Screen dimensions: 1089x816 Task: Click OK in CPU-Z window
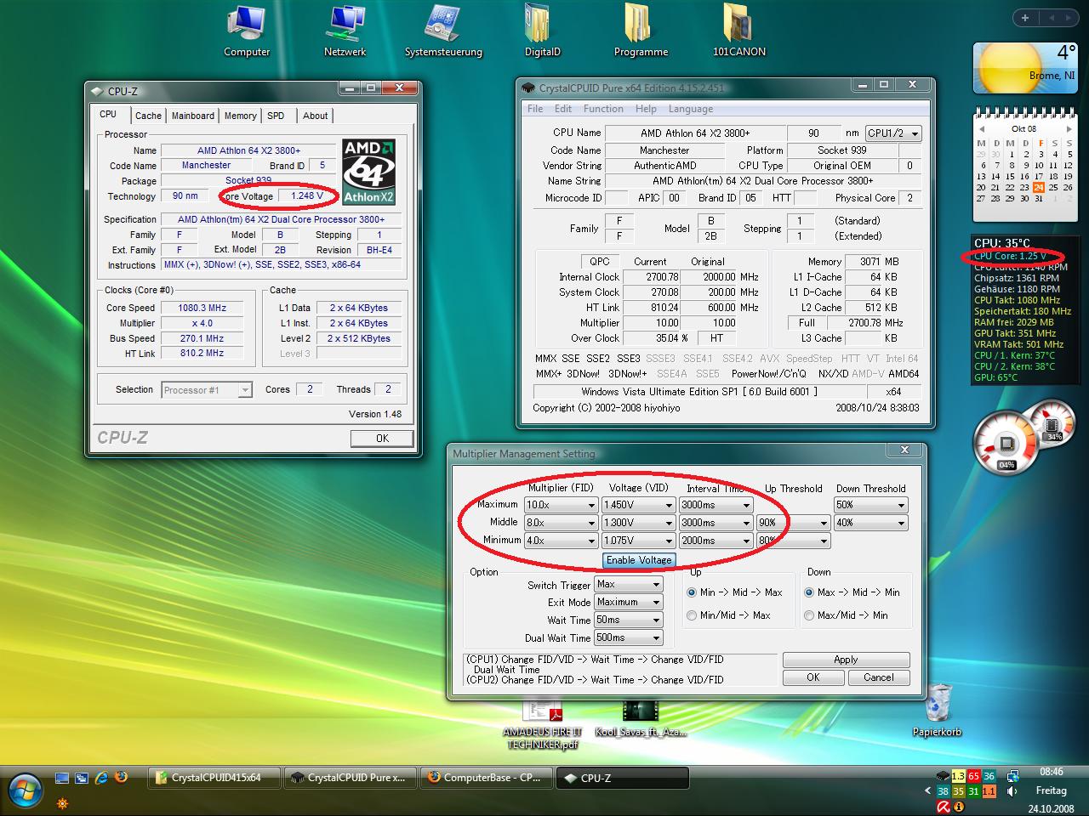382,439
